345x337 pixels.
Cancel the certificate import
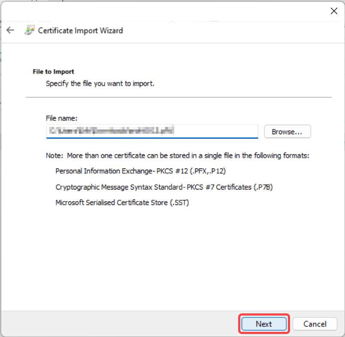pyautogui.click(x=315, y=324)
